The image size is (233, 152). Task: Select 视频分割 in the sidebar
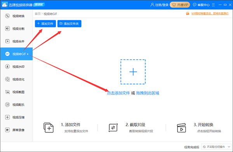pos(16,29)
